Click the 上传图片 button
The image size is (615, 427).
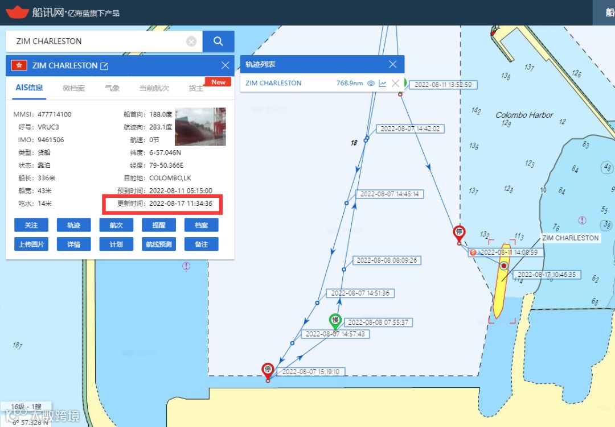coord(31,244)
